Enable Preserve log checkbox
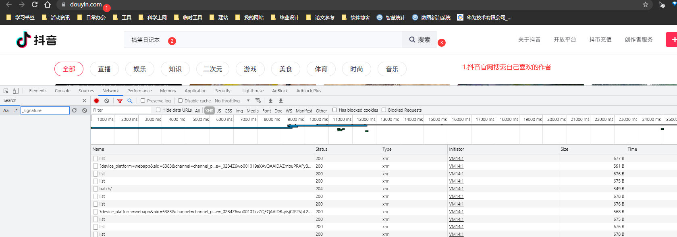Screen dimensions: 677x237 pyautogui.click(x=143, y=101)
